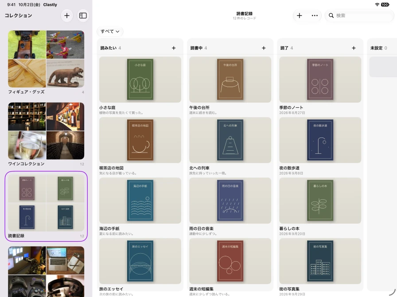Open the 北への列車 book cover
This screenshot has height=297, width=397.
[230, 140]
